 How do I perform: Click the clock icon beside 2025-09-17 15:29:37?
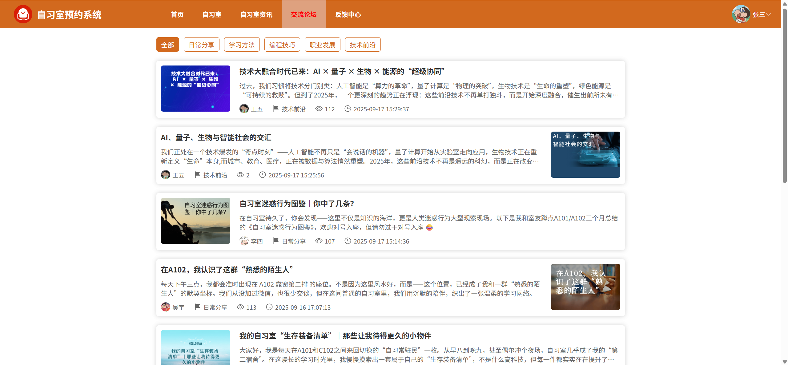(348, 109)
